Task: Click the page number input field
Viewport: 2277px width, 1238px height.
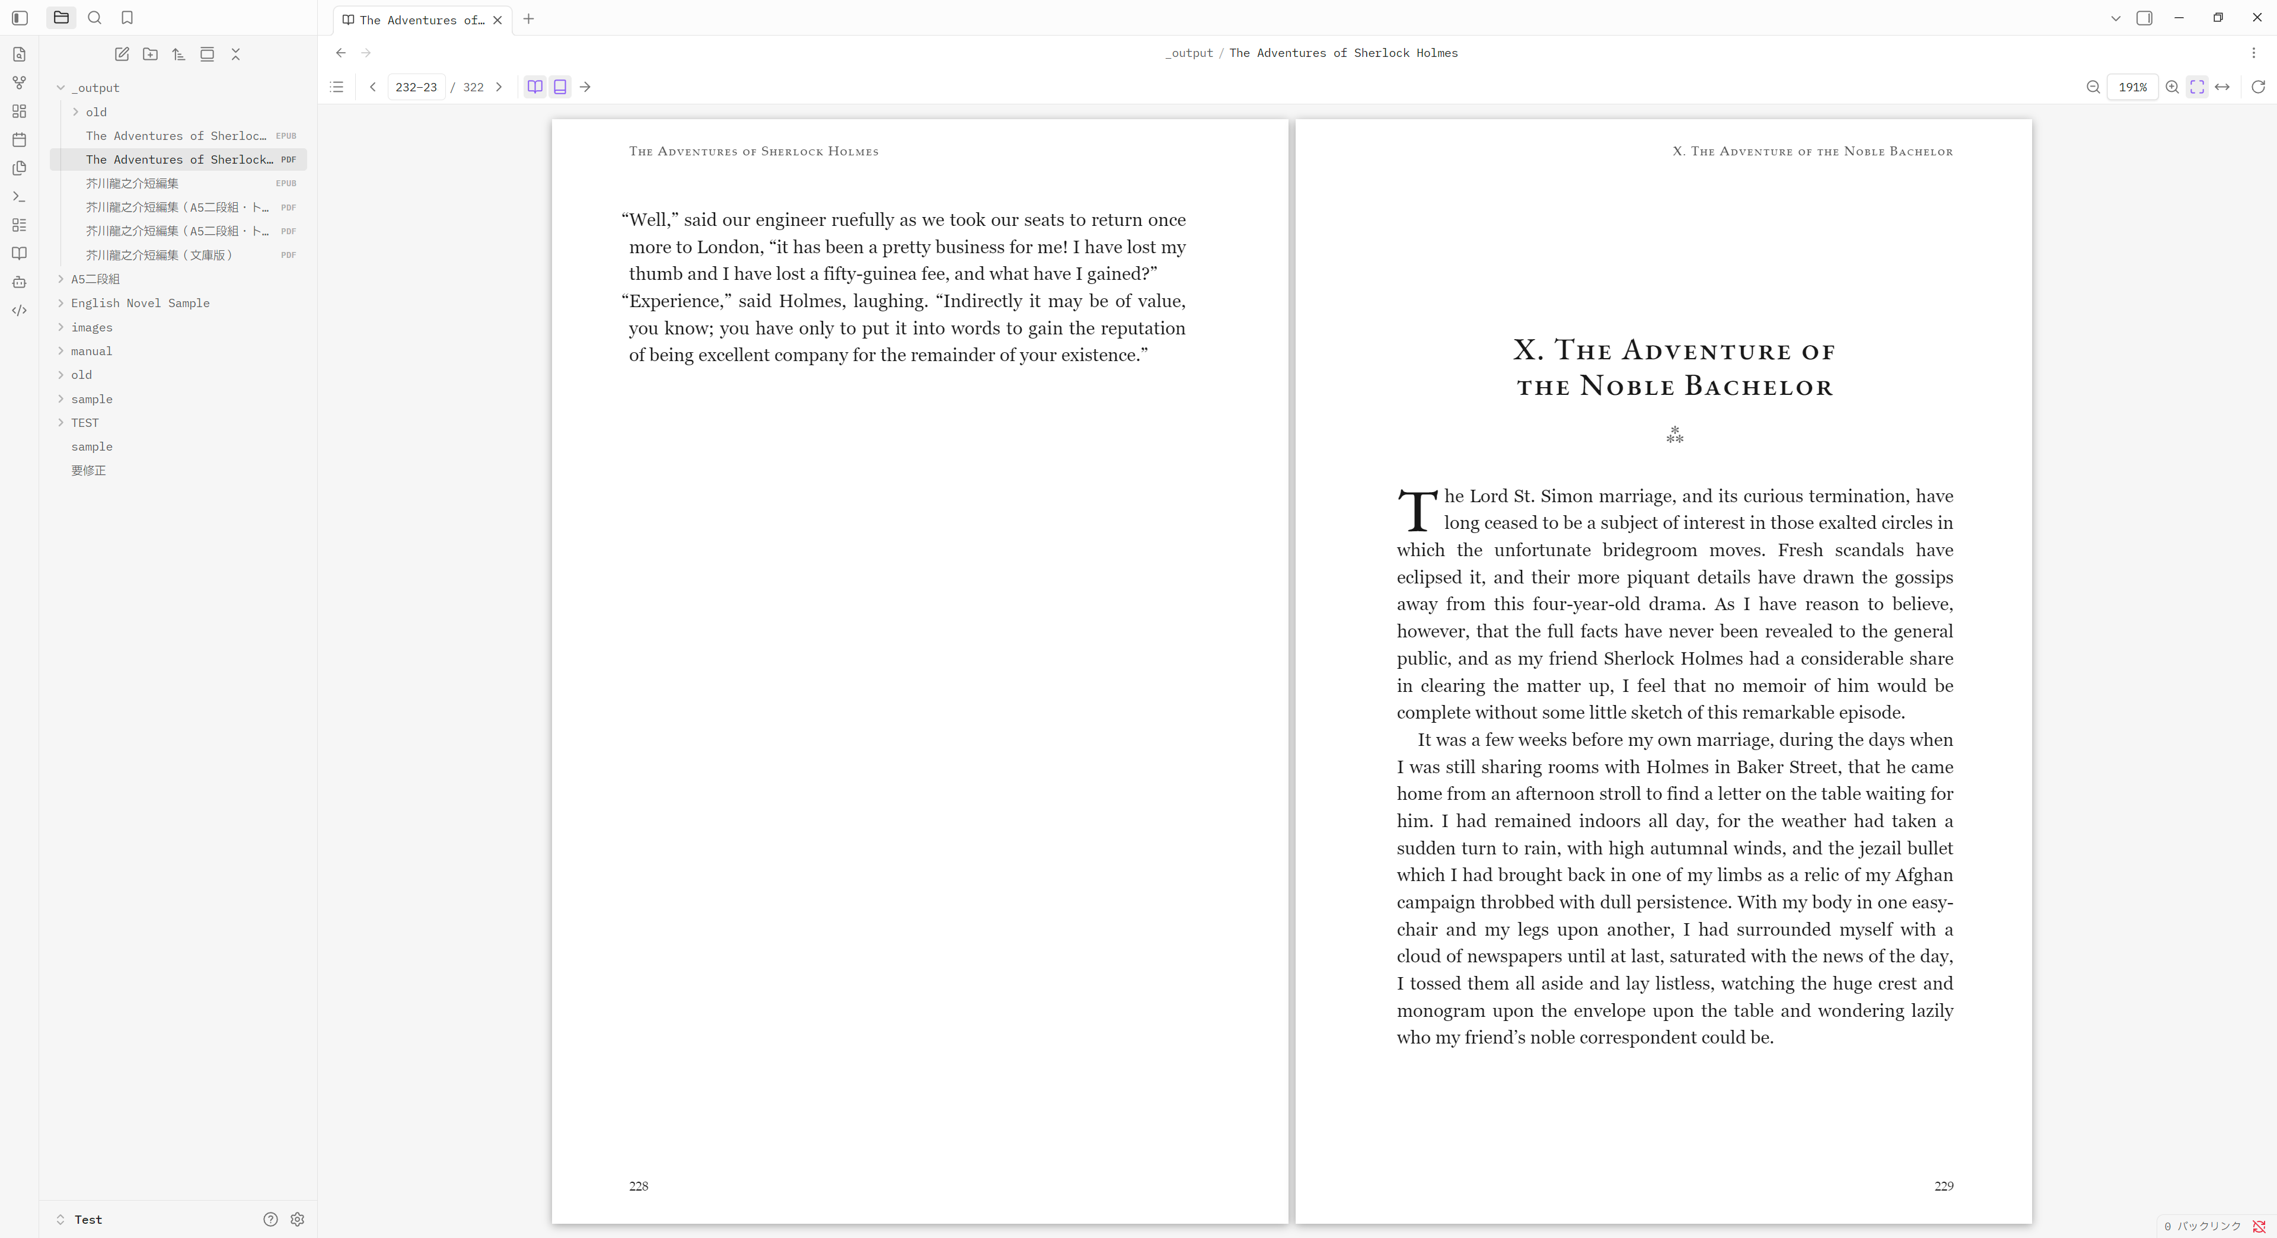Action: (x=416, y=87)
